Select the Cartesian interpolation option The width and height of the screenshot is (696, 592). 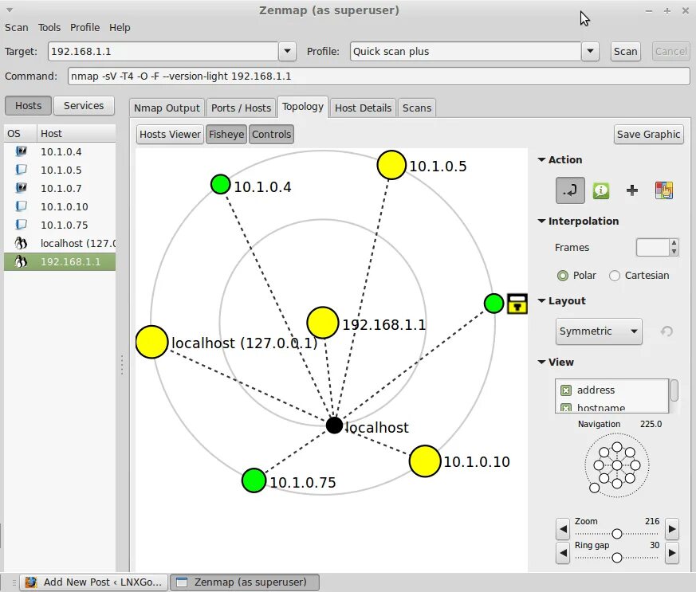pyautogui.click(x=615, y=276)
